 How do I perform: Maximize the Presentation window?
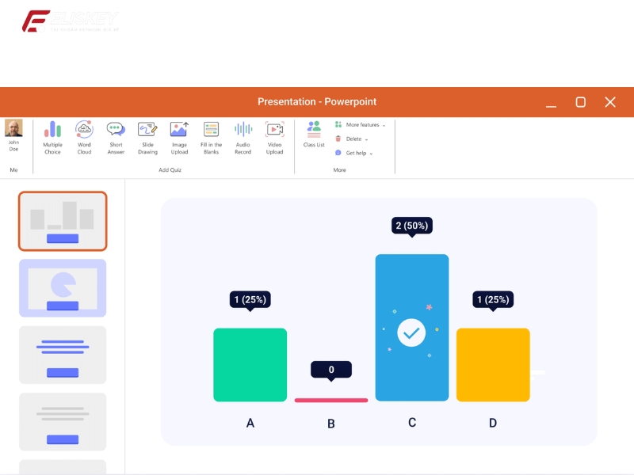pos(580,102)
